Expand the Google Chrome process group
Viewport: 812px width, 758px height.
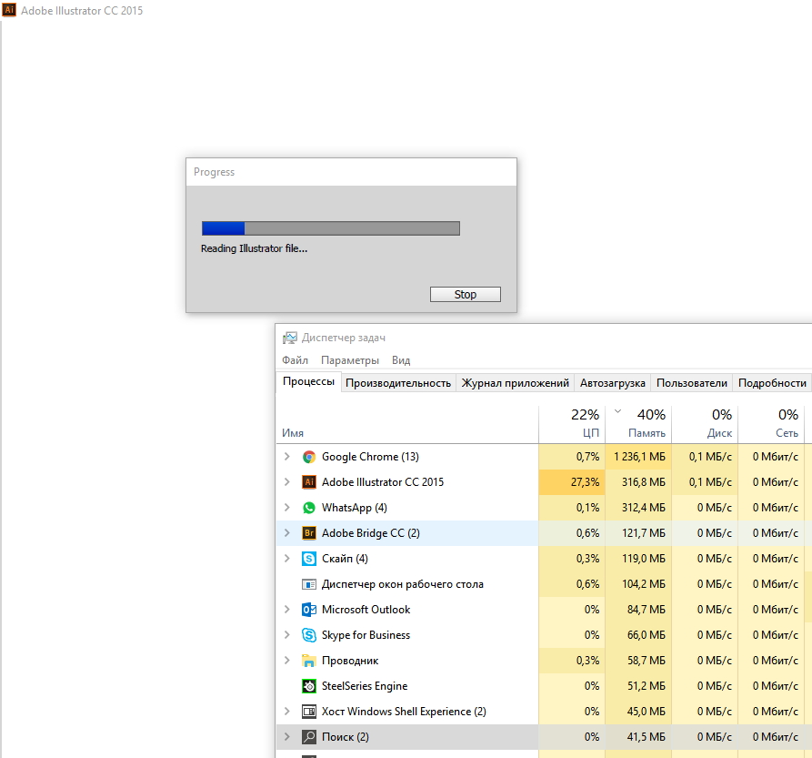pyautogui.click(x=287, y=457)
